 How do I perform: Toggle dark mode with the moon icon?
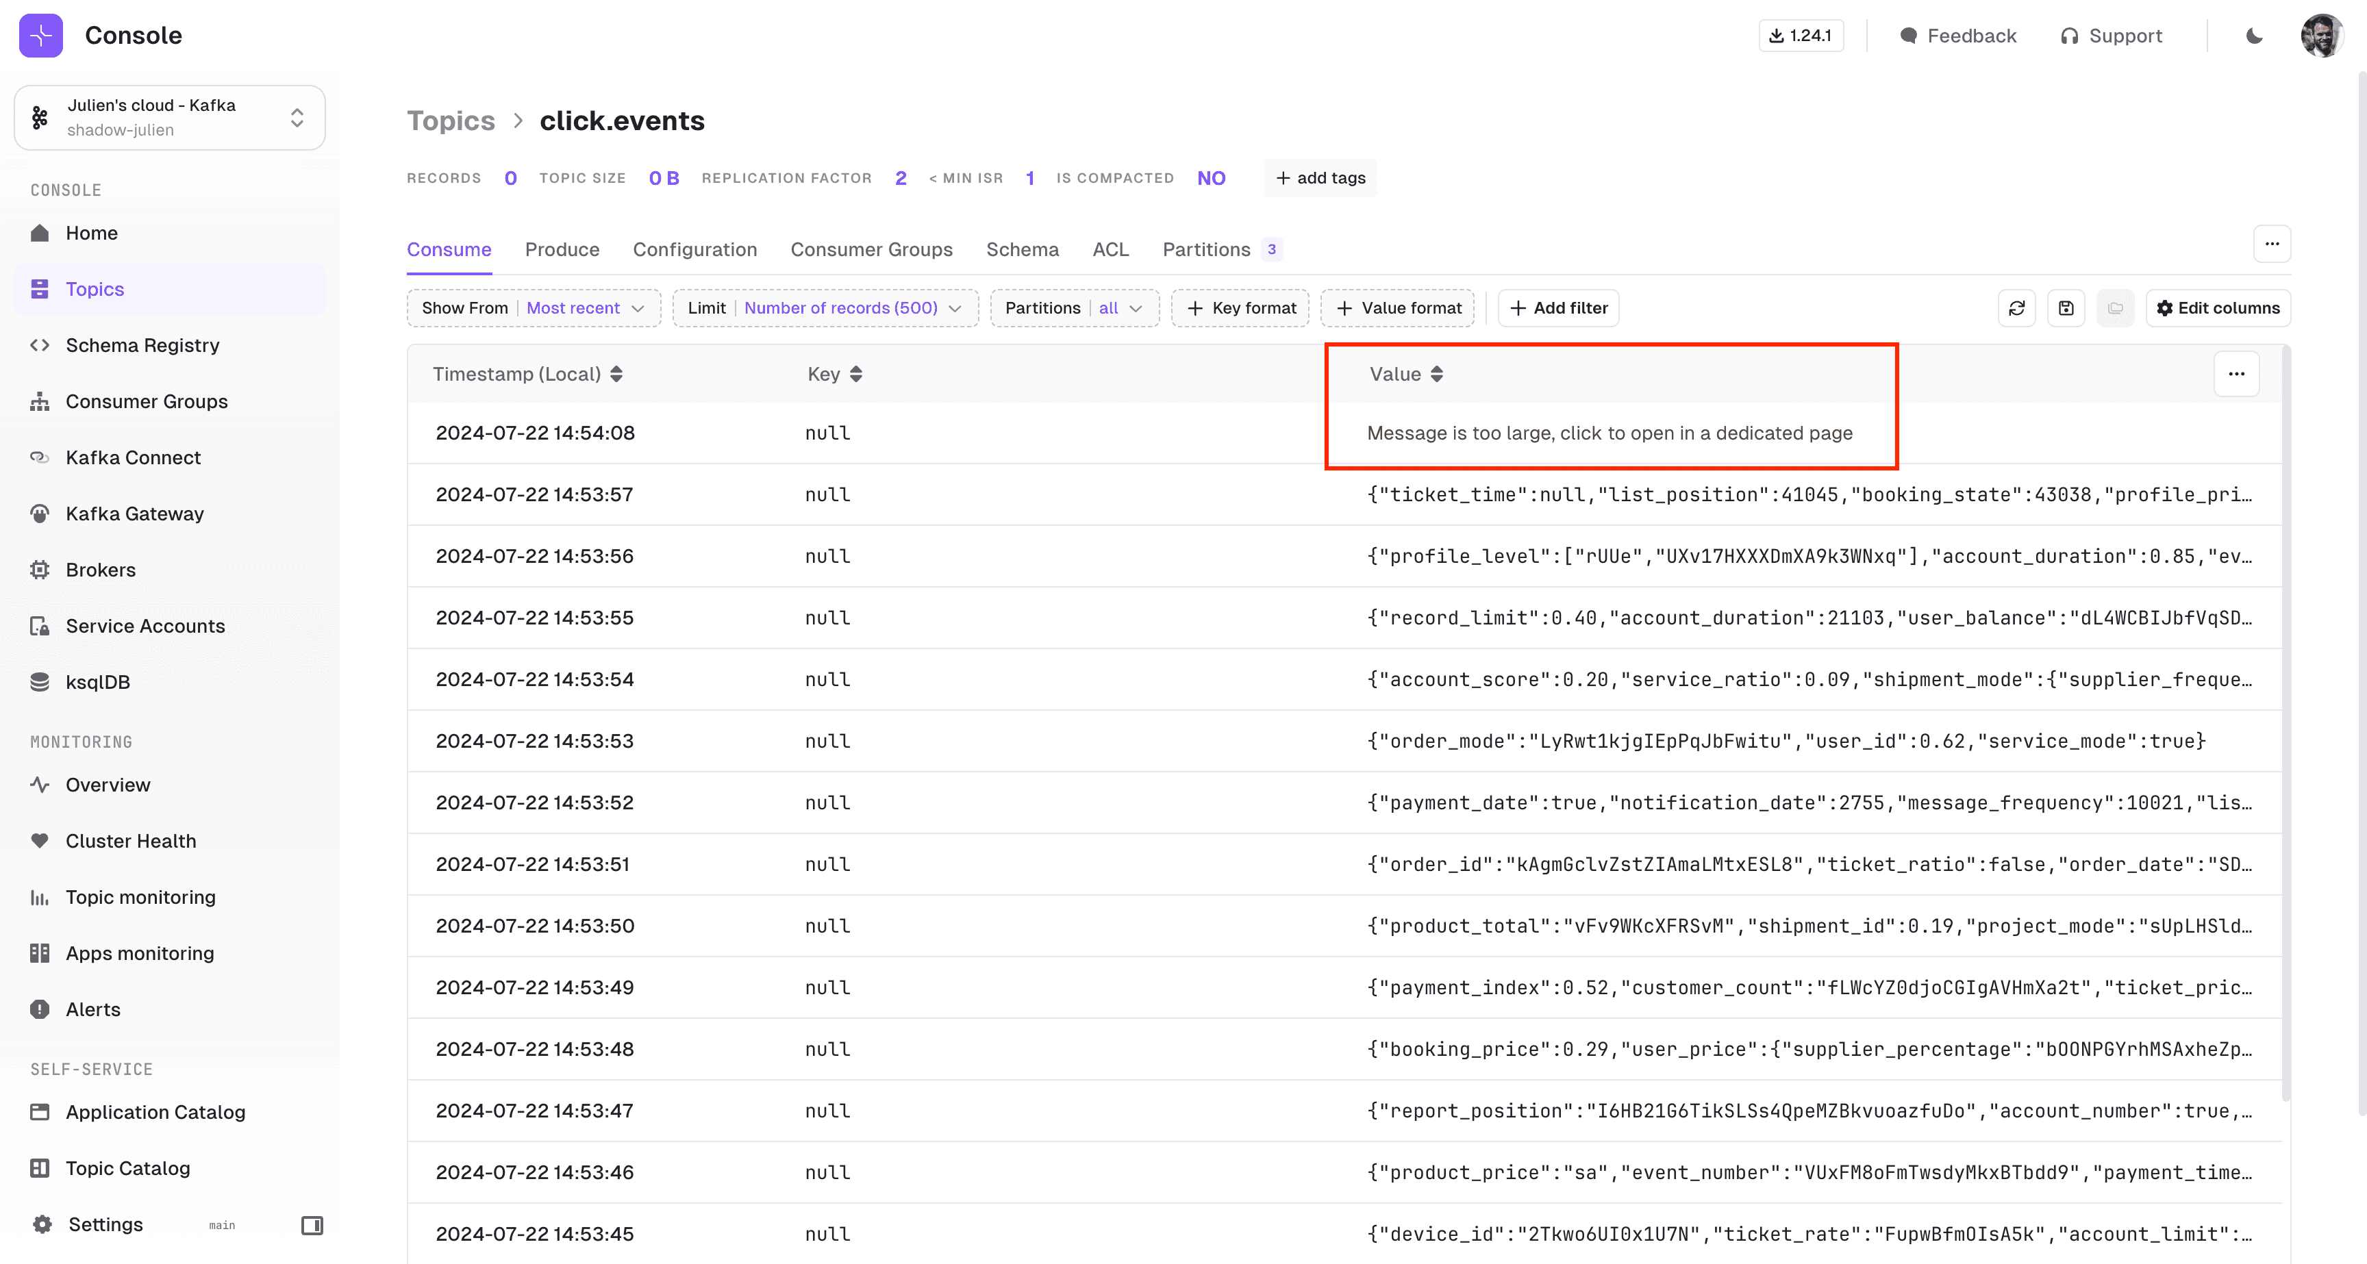pos(2253,36)
